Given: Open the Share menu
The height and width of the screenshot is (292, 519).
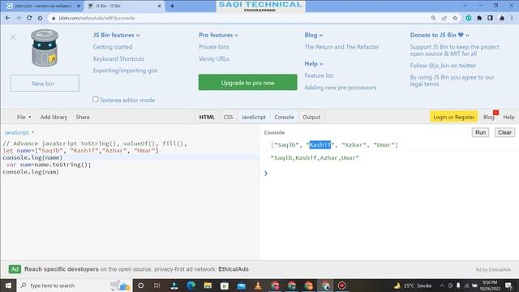Looking at the screenshot, I should click(83, 117).
